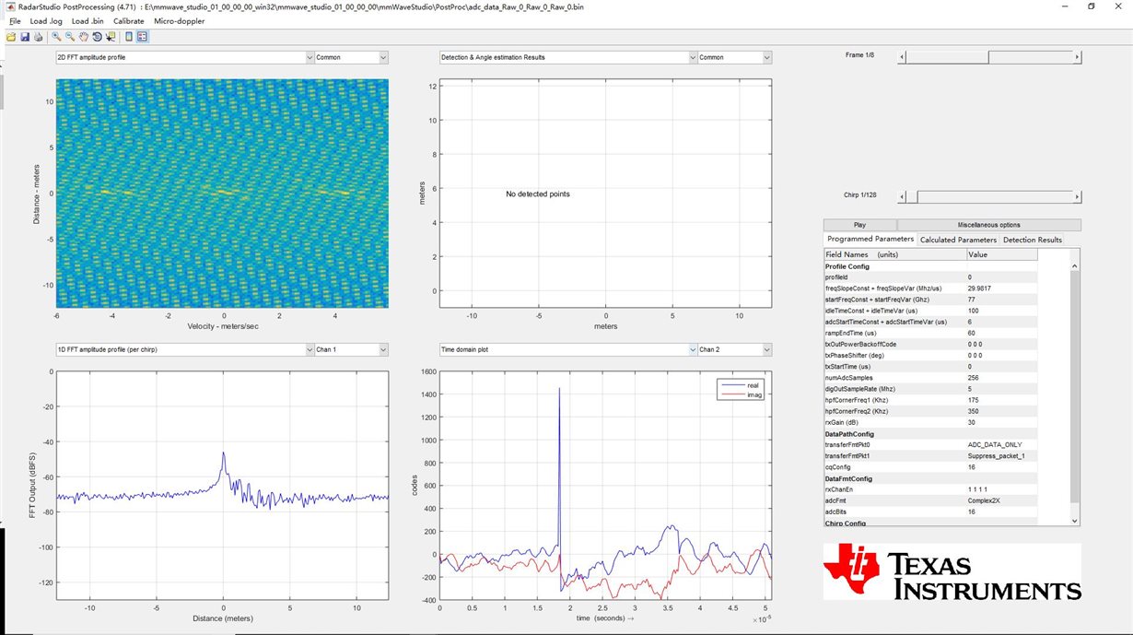Open the 2D FFT amplitude profile dropdown
1133x635 pixels.
click(x=185, y=57)
